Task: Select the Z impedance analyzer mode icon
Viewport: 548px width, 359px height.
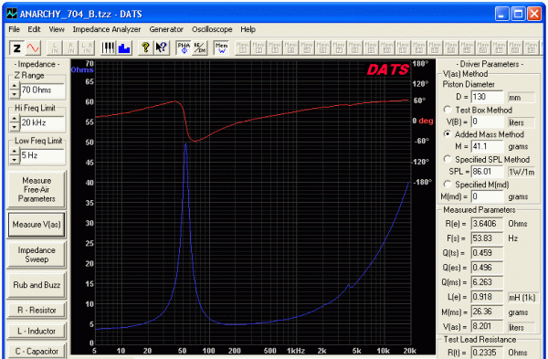Action: (x=16, y=48)
